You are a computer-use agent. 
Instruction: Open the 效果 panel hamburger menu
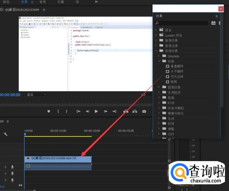217,16
